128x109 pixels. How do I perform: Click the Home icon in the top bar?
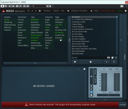tap(91, 11)
